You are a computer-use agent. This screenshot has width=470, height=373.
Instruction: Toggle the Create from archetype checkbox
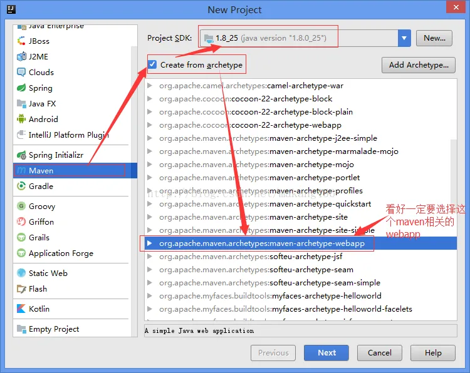point(152,64)
